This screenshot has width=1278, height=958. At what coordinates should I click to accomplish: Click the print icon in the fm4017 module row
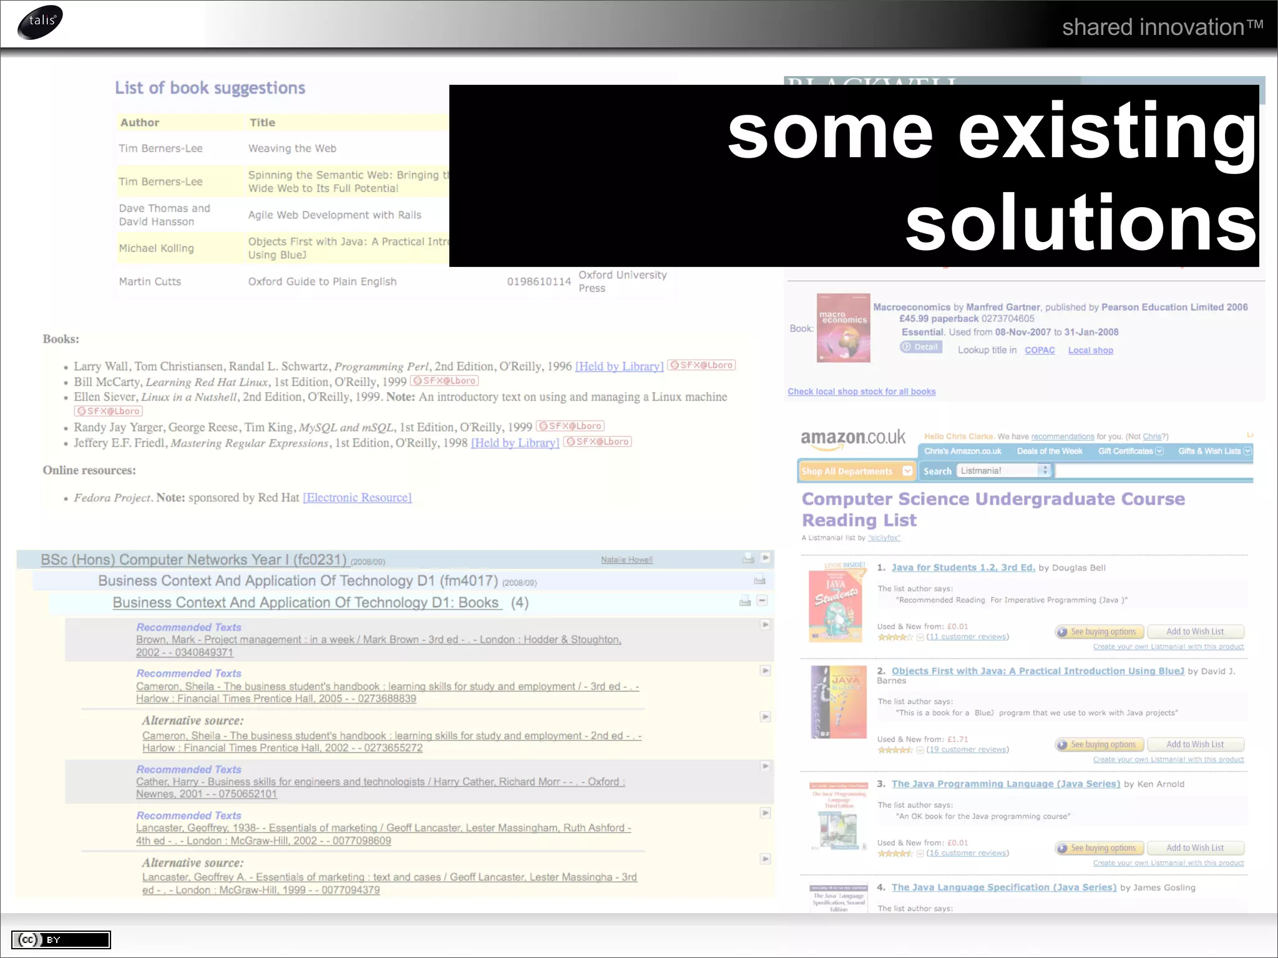click(x=759, y=580)
